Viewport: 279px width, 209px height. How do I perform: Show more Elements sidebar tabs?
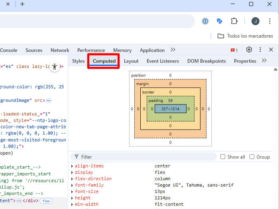click(264, 61)
